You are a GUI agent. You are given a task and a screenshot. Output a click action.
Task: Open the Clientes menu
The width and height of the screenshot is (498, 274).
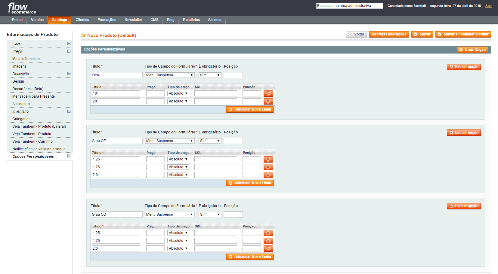coord(82,20)
